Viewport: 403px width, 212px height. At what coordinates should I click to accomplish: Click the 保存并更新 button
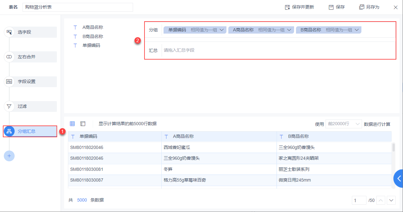[299, 7]
